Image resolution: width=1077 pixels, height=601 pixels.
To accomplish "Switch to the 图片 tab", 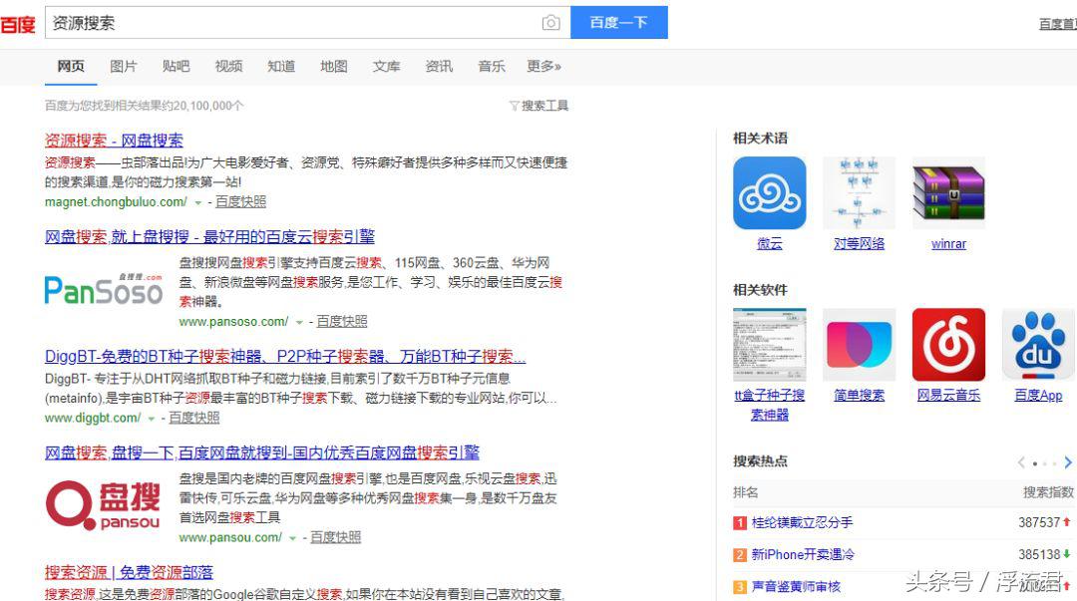I will tap(124, 66).
